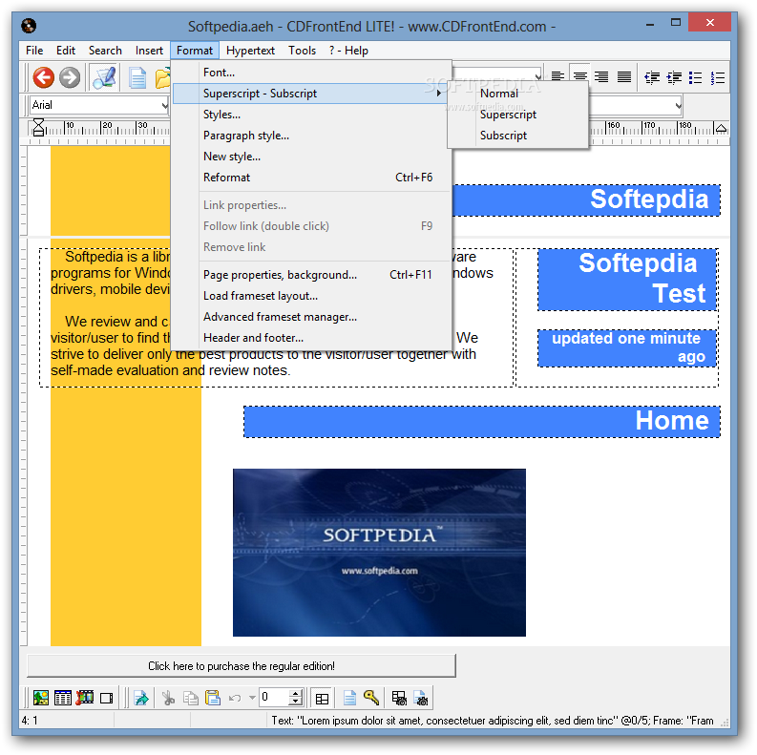Open the undo history dropdown arrow
The height and width of the screenshot is (755, 757).
point(252,698)
